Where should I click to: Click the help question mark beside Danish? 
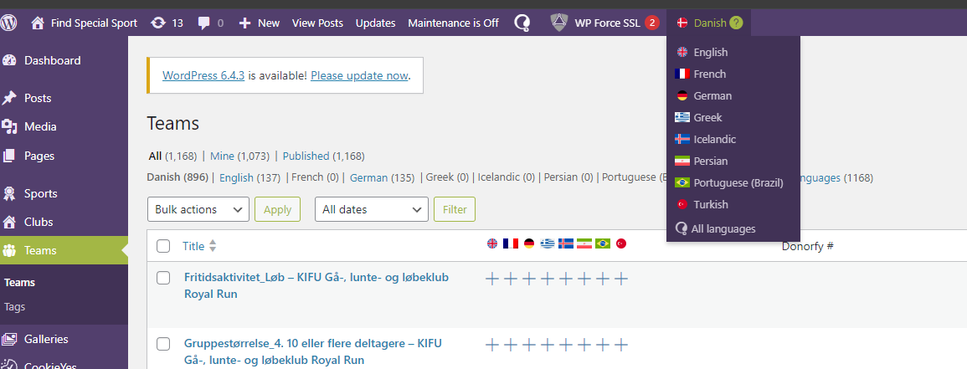click(x=736, y=23)
